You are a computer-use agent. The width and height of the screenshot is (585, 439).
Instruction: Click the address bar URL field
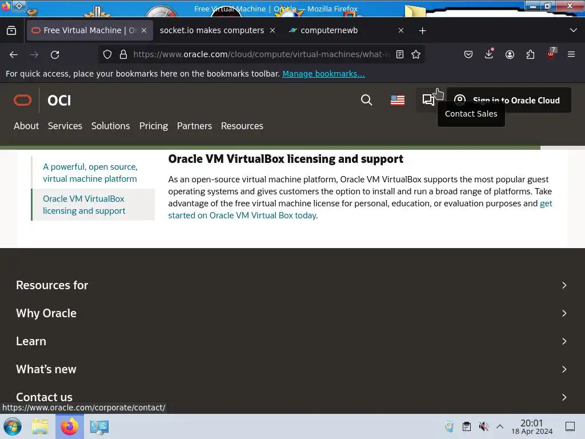[261, 54]
